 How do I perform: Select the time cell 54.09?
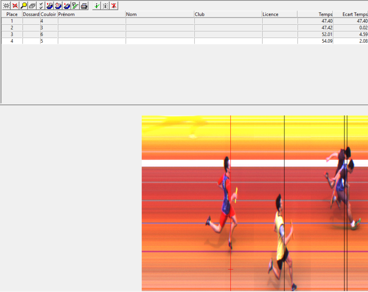315,41
